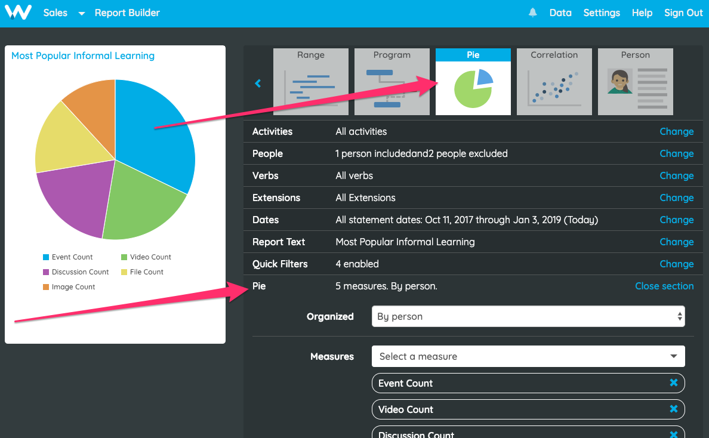The height and width of the screenshot is (438, 709).
Task: Click the purple Discussion Count legend swatch
Action: click(46, 272)
